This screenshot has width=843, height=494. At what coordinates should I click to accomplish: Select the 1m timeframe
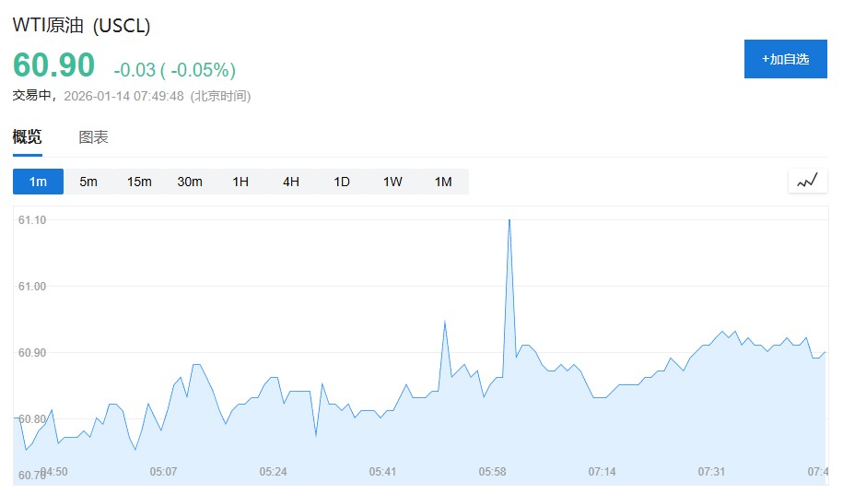pos(38,182)
